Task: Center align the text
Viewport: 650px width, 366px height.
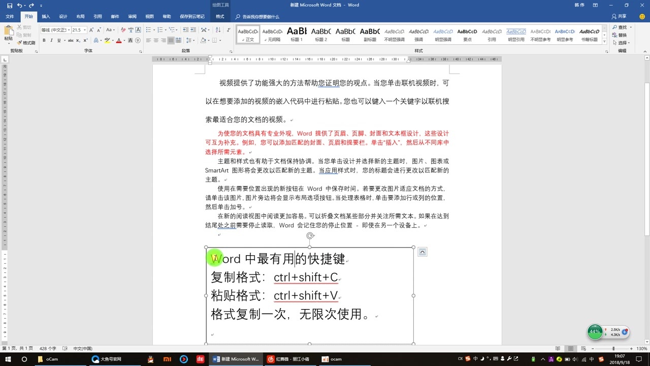Action: click(x=156, y=40)
